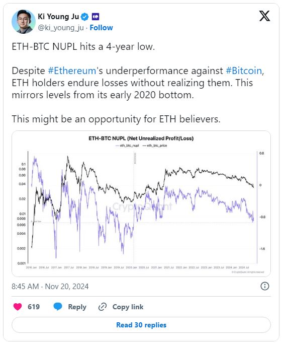Image resolution: width=284 pixels, height=346 pixels.
Task: Open Ki Young Ju's profile picture
Action: click(23, 22)
